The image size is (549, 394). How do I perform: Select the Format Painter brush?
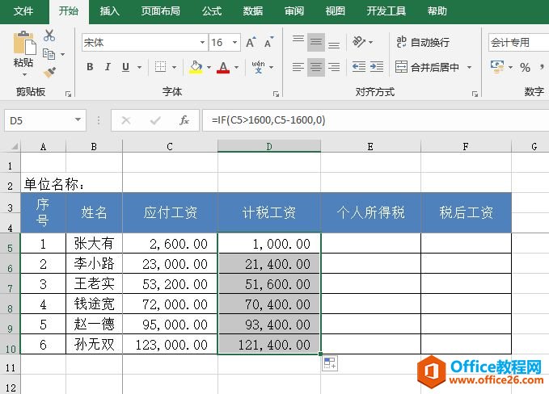(x=49, y=73)
